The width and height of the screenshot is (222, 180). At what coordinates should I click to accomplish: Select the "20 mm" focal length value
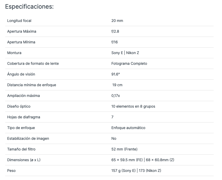point(117,21)
